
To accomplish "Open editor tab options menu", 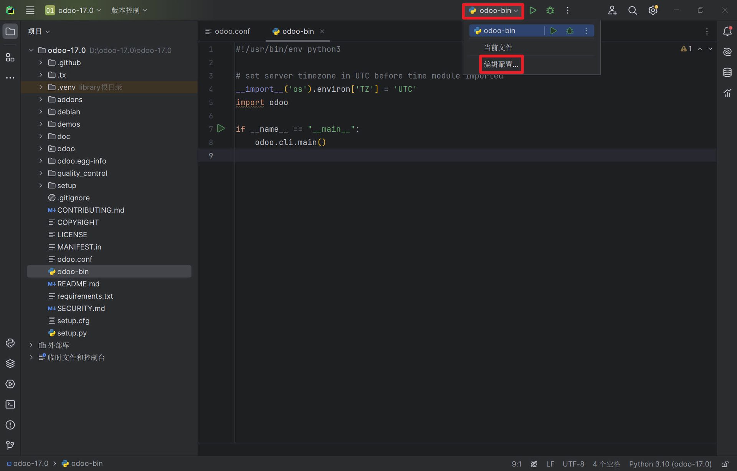I will point(707,31).
